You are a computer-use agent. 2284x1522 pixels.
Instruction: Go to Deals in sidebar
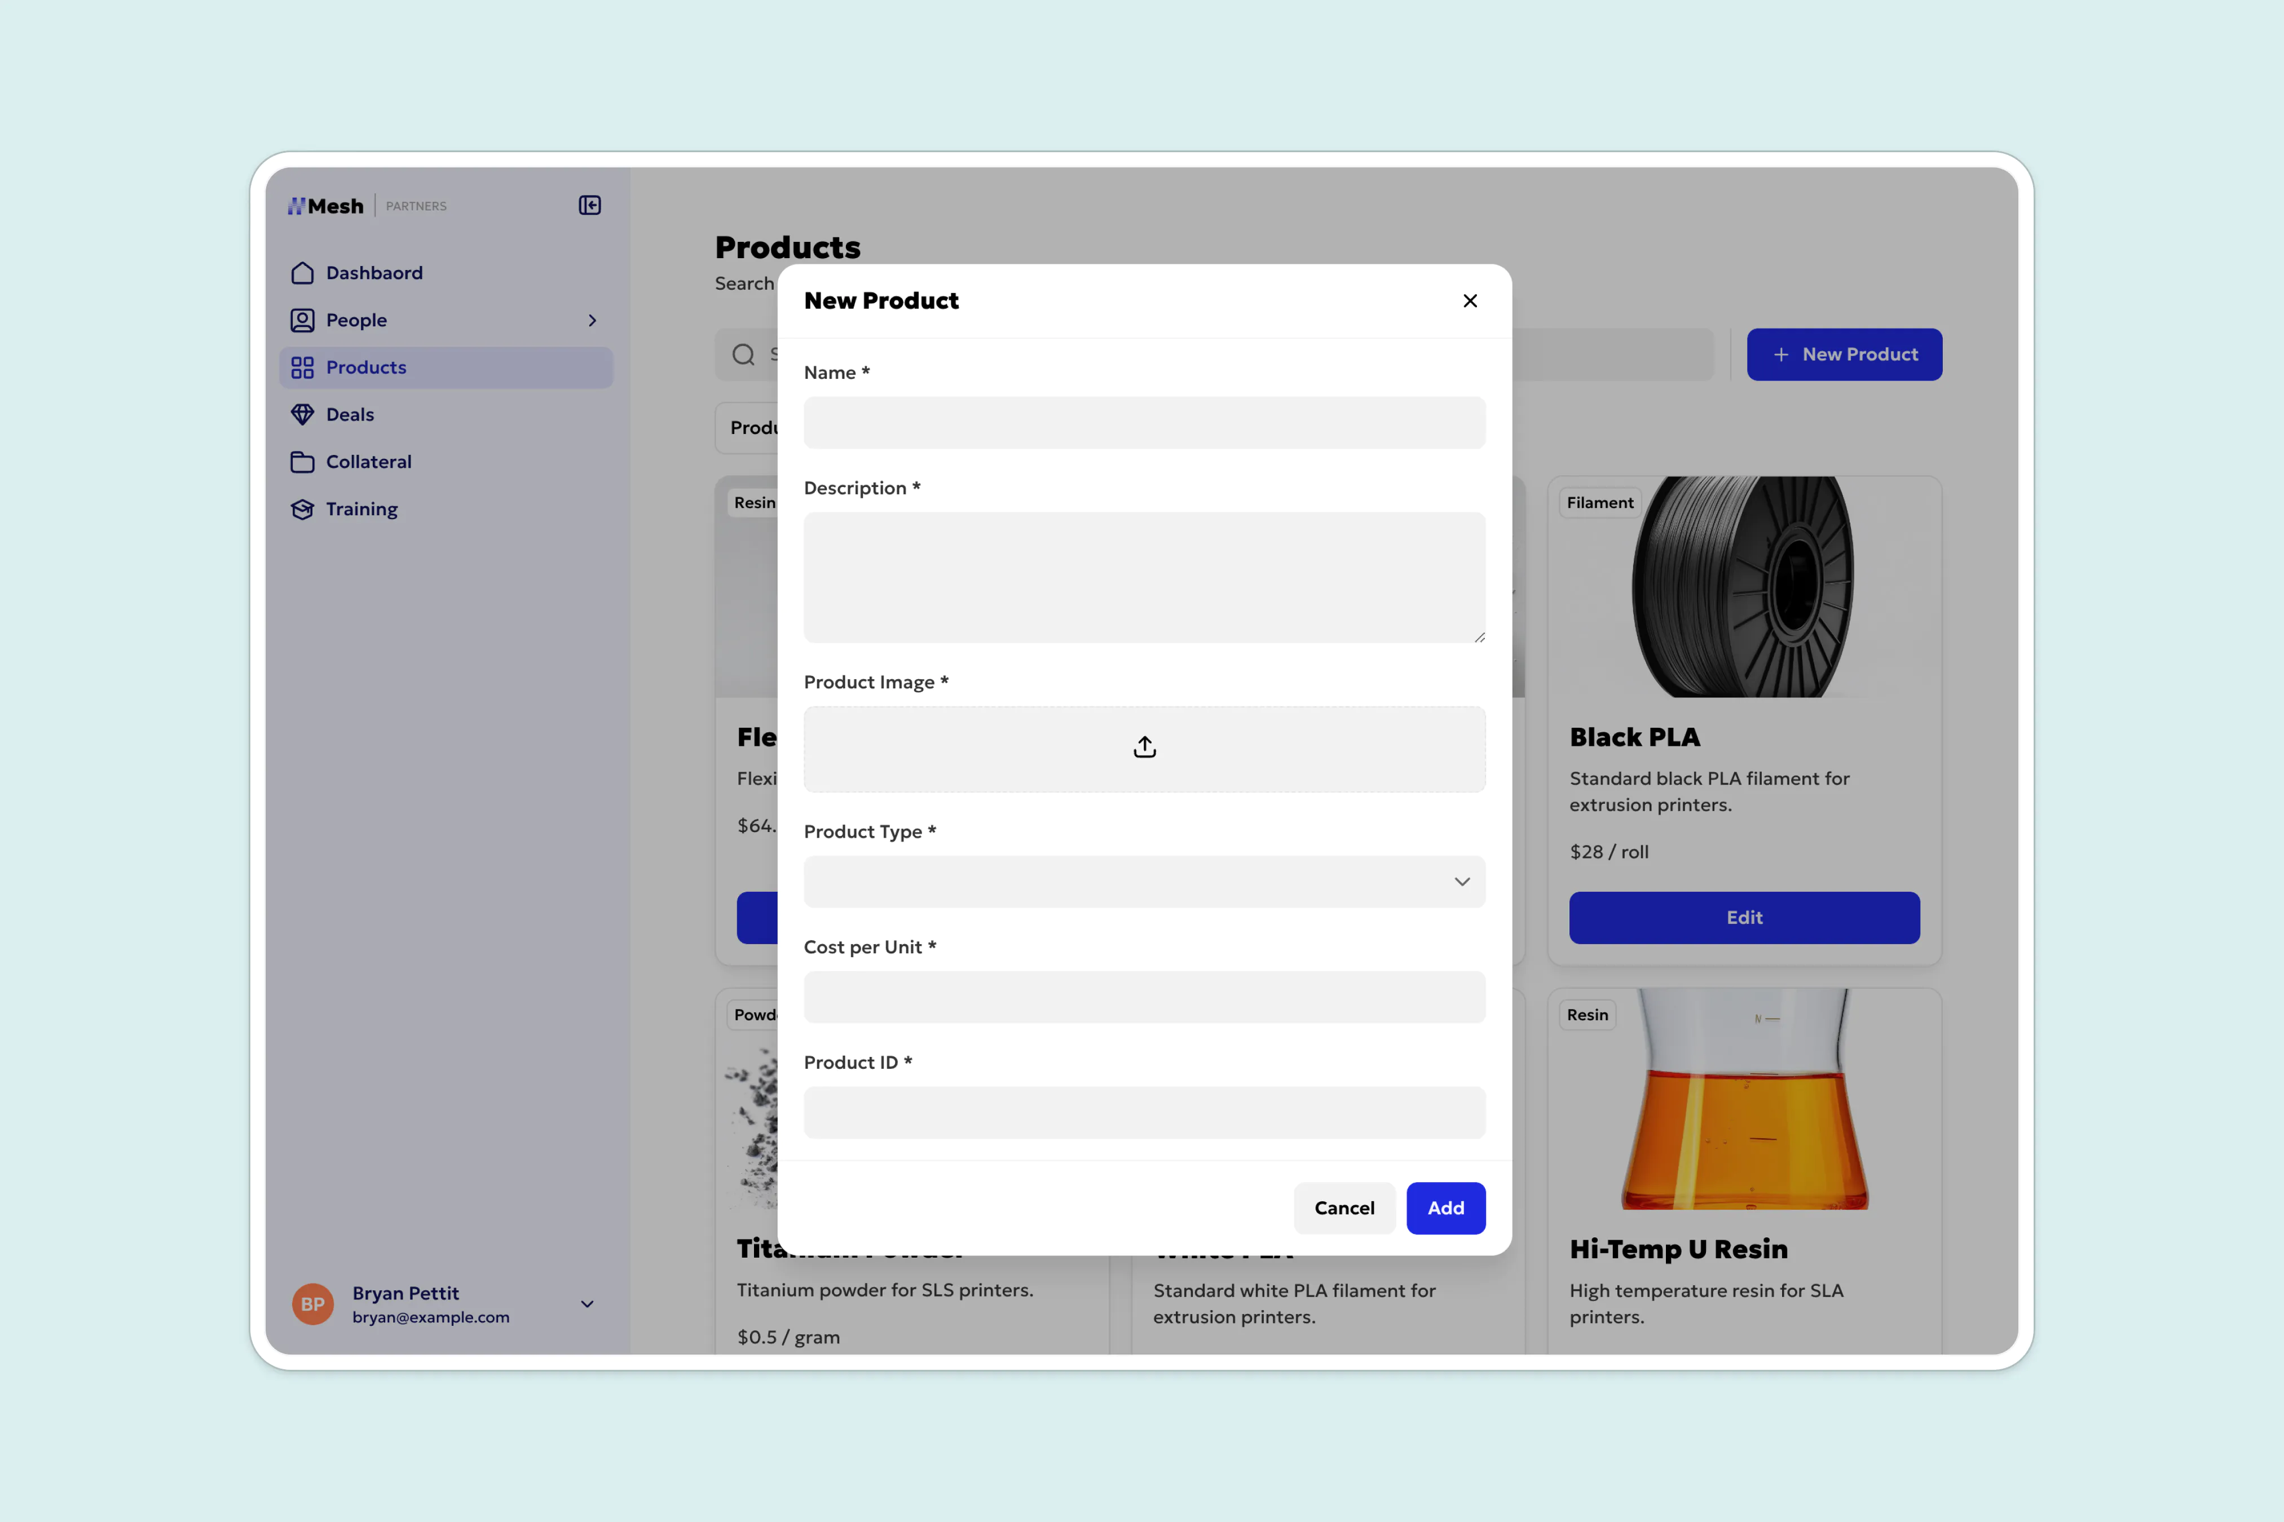[350, 414]
